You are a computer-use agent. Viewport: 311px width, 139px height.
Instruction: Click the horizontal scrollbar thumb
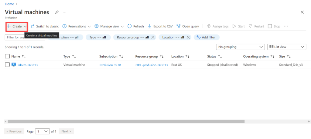point(126,121)
